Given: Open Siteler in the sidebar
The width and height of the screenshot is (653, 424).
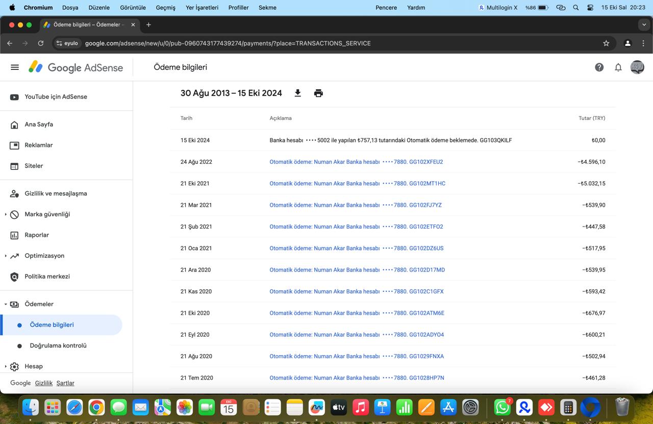Looking at the screenshot, I should tap(27, 166).
